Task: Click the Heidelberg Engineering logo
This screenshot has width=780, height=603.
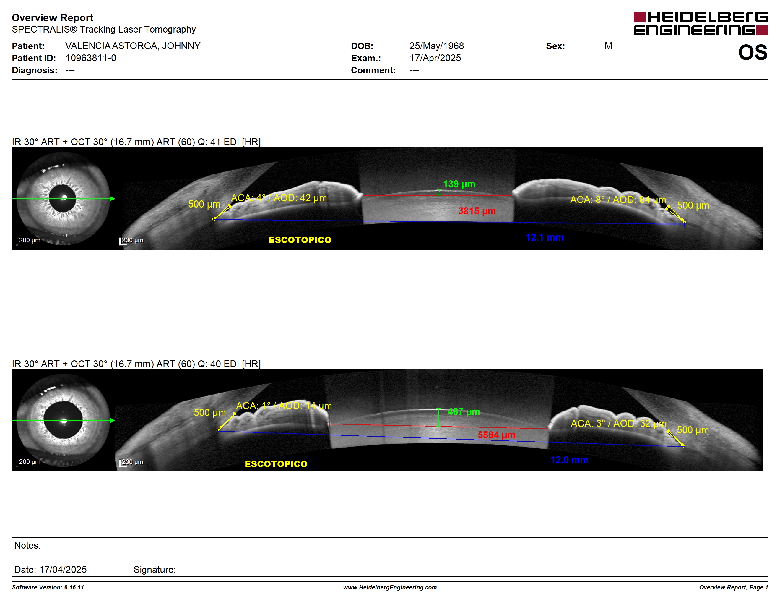Action: tap(700, 24)
